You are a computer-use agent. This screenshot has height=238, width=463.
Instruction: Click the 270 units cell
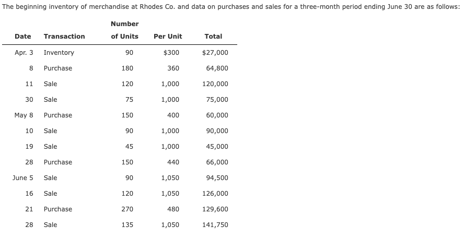127,209
